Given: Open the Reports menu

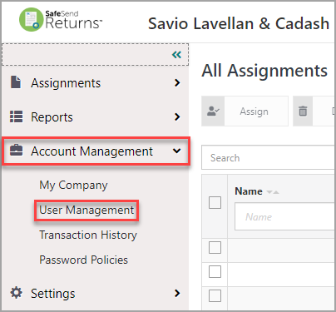Looking at the screenshot, I should (52, 117).
